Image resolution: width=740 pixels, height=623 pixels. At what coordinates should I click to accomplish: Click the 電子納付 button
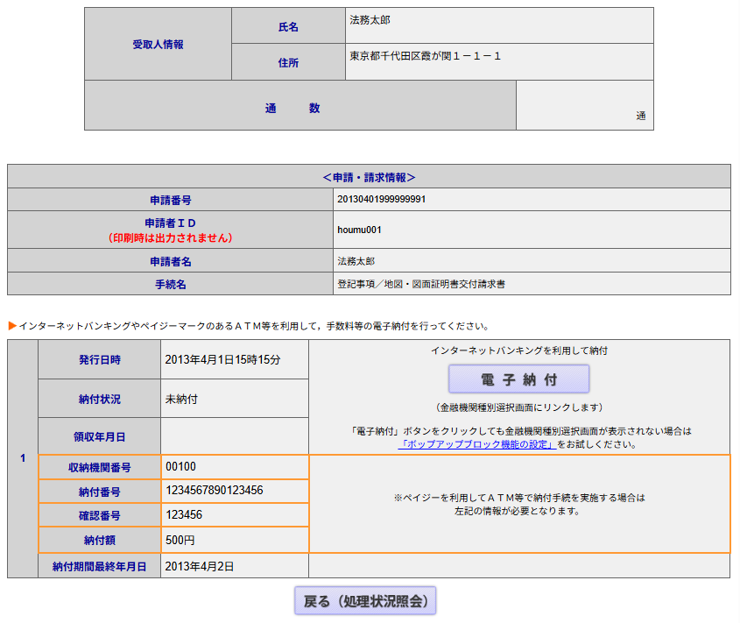[518, 379]
